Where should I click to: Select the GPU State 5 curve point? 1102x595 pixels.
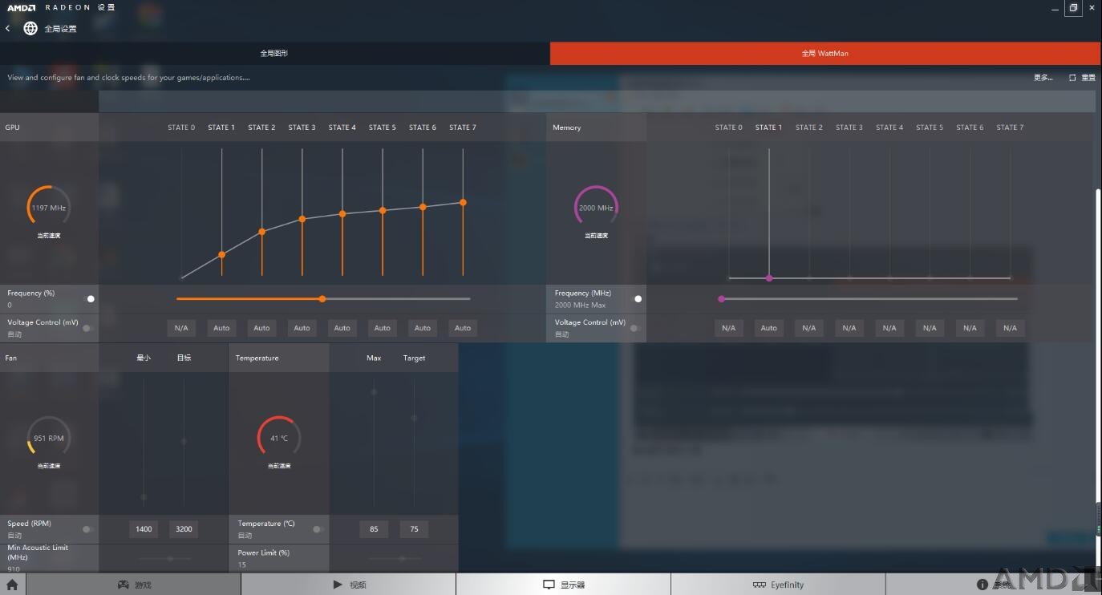coord(383,210)
